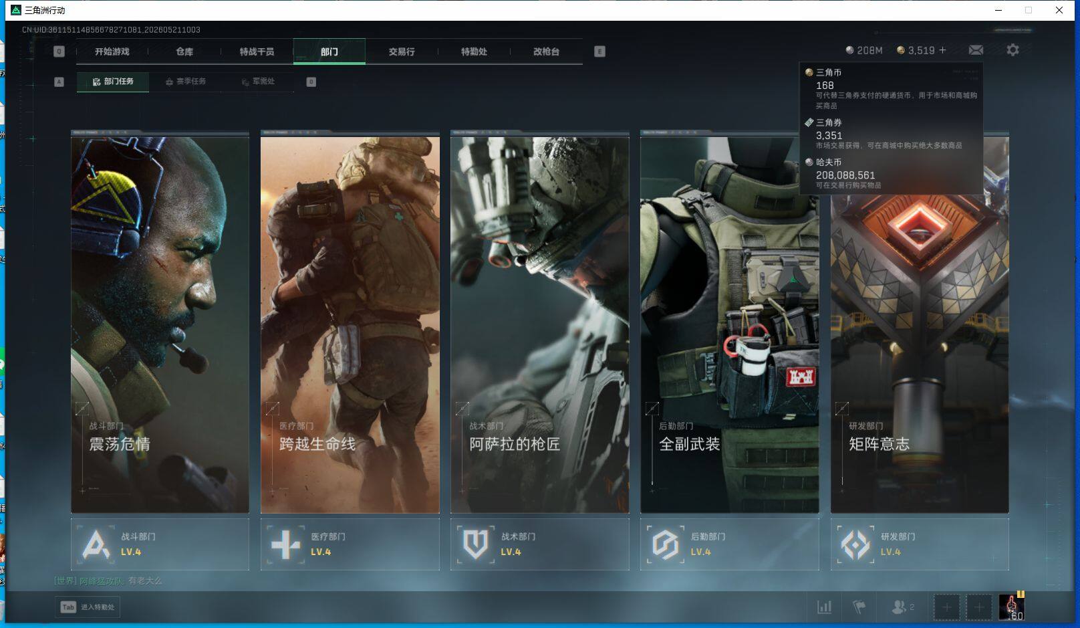Click the A key sub-tab icon
Screen dimensions: 1080x628
59,82
